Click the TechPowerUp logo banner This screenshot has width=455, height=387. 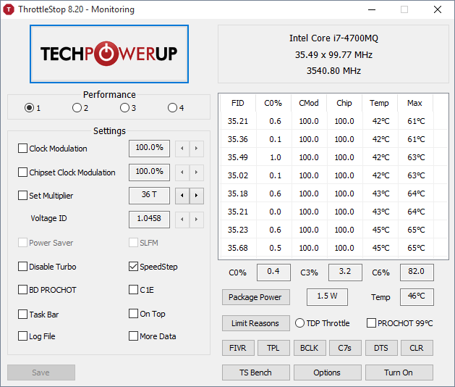109,54
